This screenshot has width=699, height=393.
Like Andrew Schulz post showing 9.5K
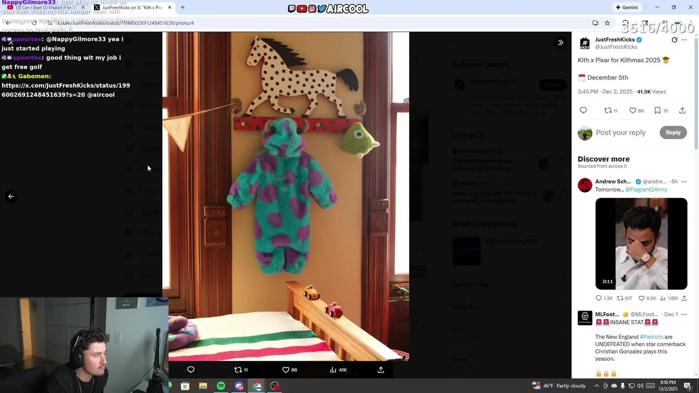coord(647,298)
